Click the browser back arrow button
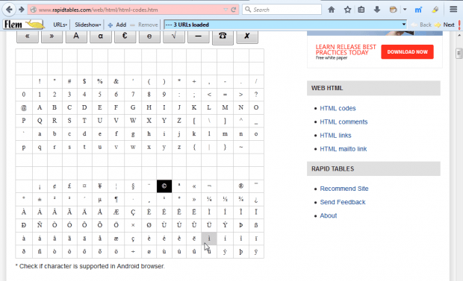Screen dimensions: 463x281 point(9,10)
